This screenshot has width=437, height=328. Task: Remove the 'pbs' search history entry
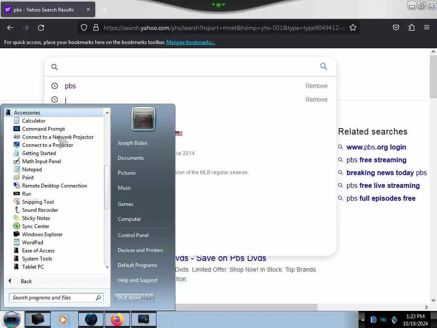316,86
